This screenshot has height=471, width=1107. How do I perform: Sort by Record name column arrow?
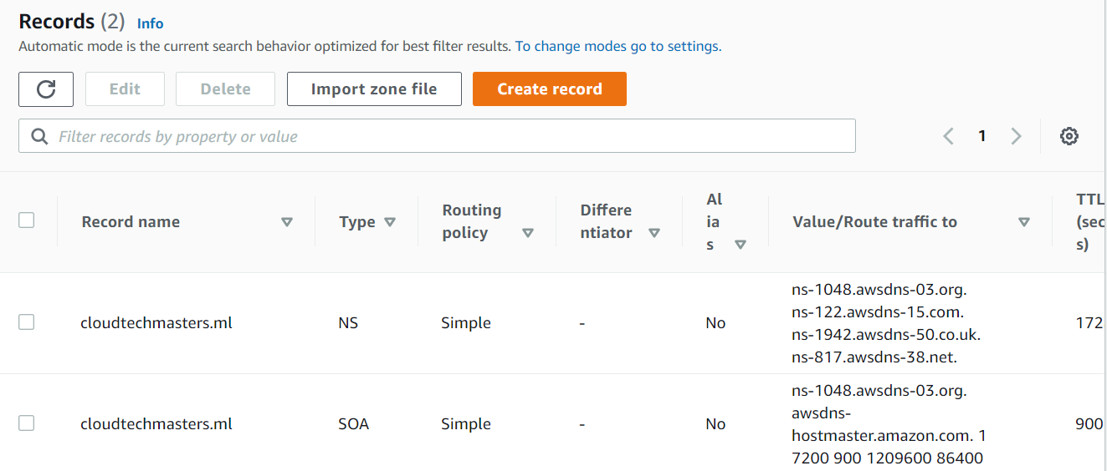(x=287, y=222)
